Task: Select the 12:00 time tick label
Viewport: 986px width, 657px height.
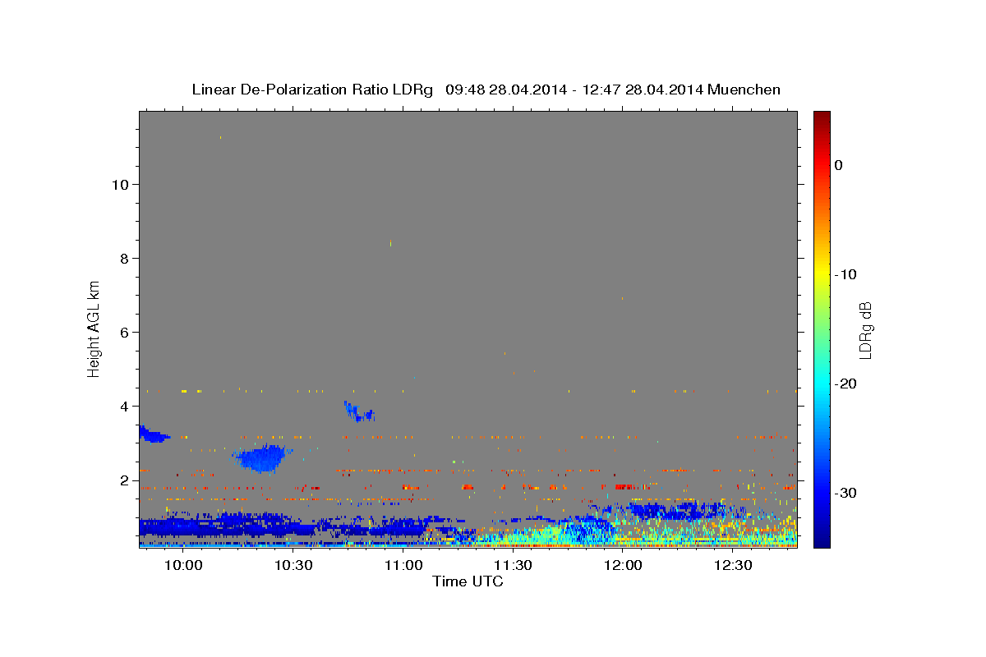Action: [623, 565]
